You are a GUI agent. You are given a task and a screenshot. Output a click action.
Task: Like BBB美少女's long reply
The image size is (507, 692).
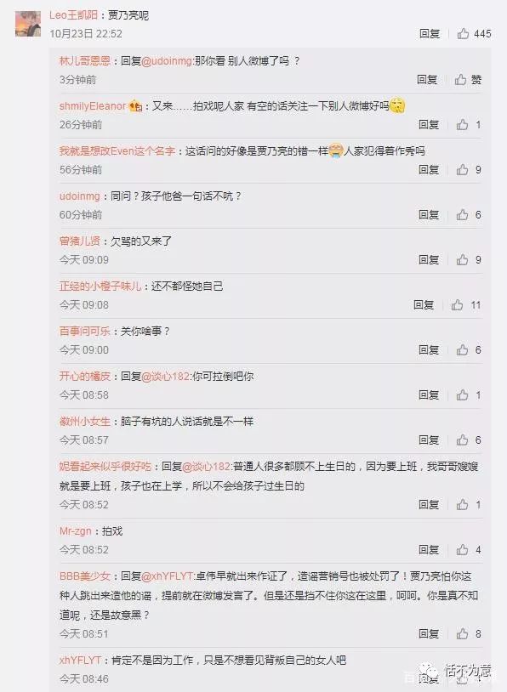tap(463, 633)
